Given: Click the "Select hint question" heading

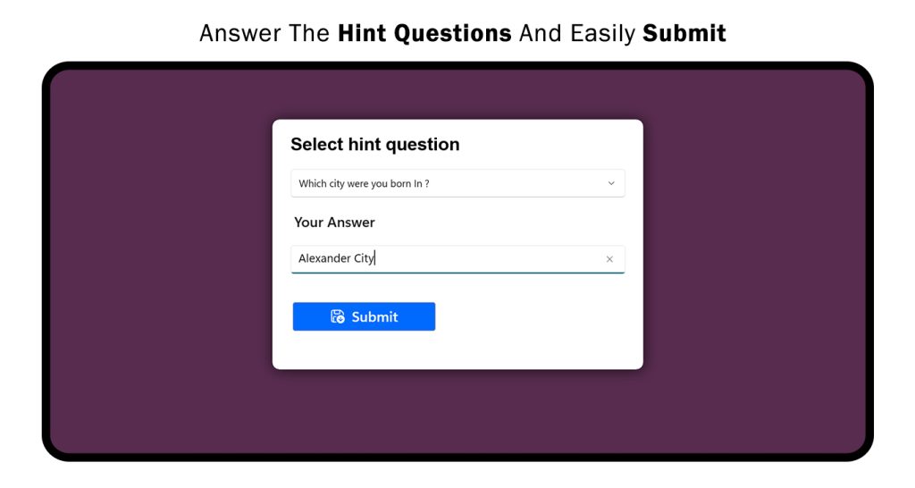Looking at the screenshot, I should click(x=374, y=145).
